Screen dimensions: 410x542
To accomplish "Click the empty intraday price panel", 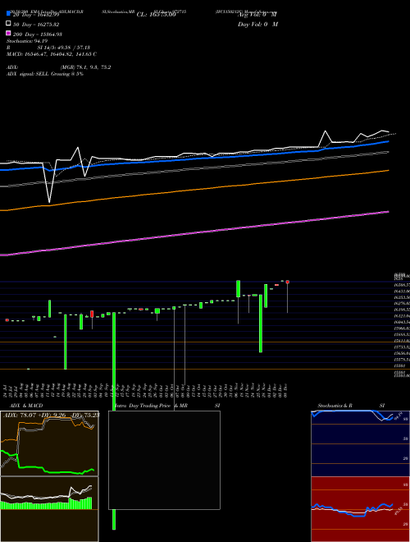I will (164, 460).
